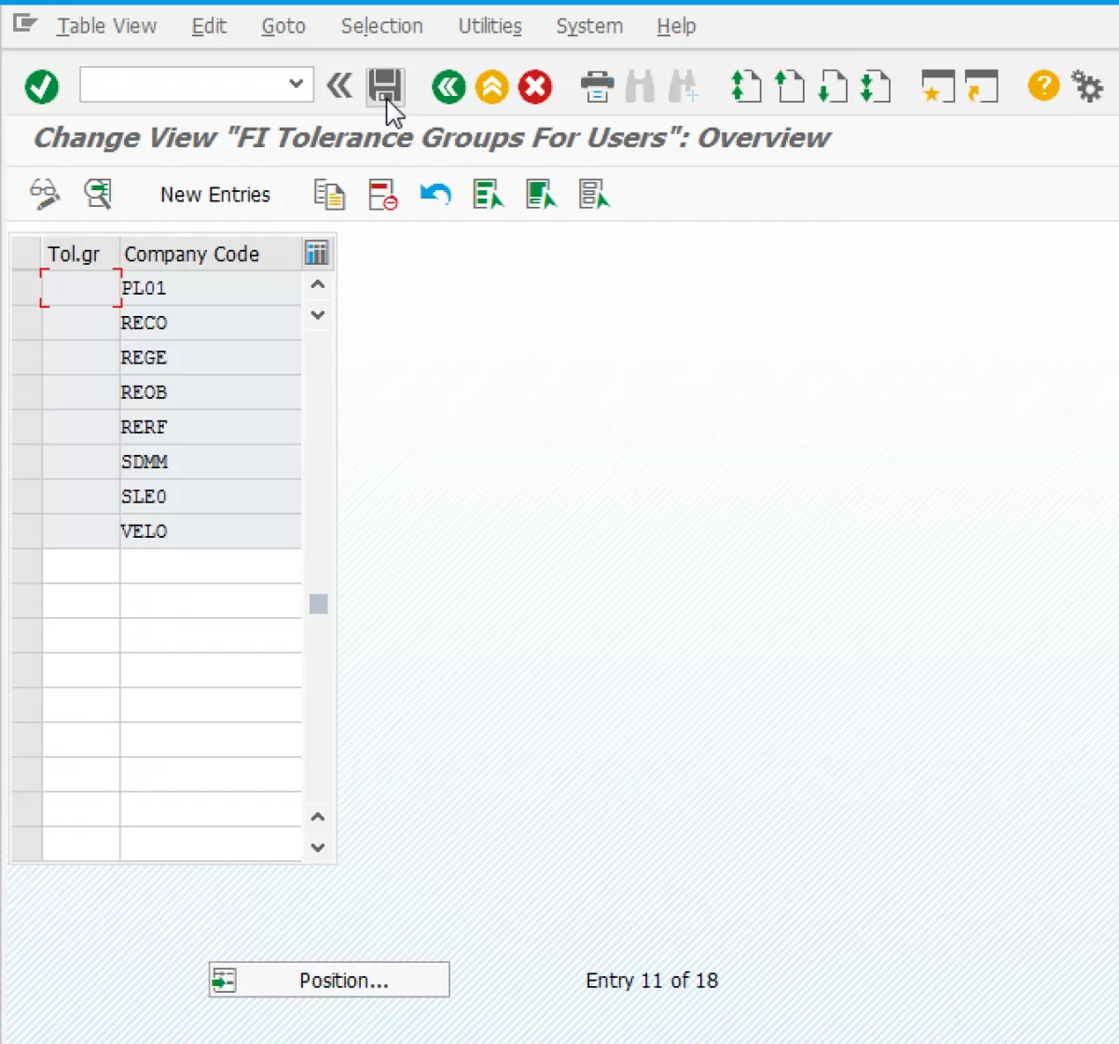Click the Company Code column header
1119x1044 pixels.
210,254
